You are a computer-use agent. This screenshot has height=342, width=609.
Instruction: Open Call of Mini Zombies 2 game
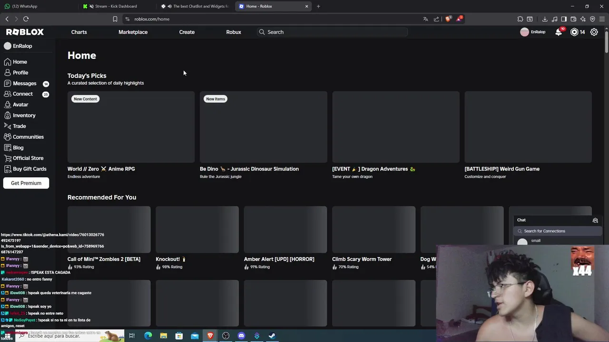coord(109,237)
